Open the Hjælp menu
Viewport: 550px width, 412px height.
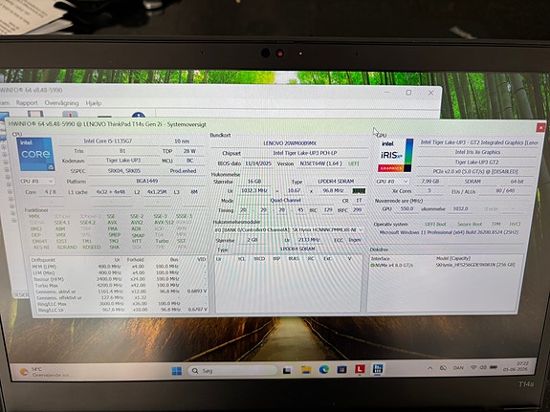tap(94, 103)
